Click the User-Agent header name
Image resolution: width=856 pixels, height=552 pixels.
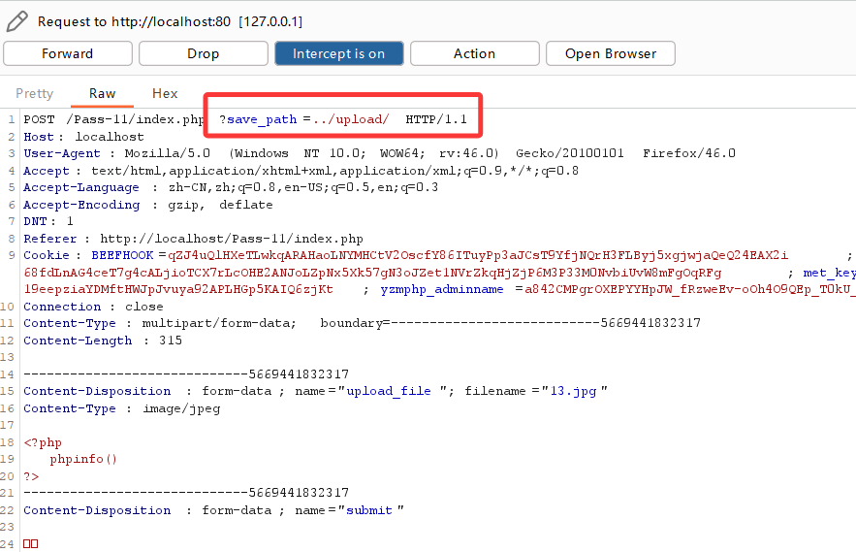(x=62, y=153)
